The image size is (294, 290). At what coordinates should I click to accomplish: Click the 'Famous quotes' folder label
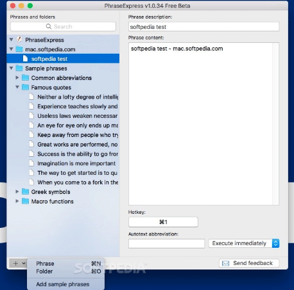click(51, 87)
